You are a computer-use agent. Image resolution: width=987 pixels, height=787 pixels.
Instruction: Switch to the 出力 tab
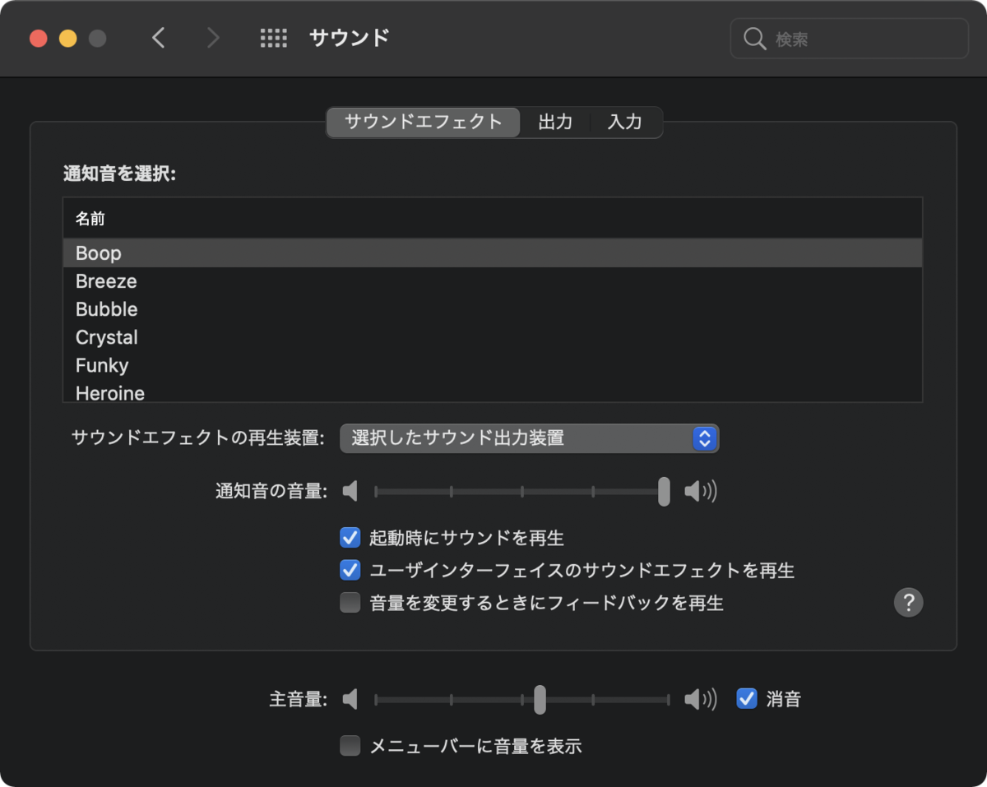click(556, 122)
